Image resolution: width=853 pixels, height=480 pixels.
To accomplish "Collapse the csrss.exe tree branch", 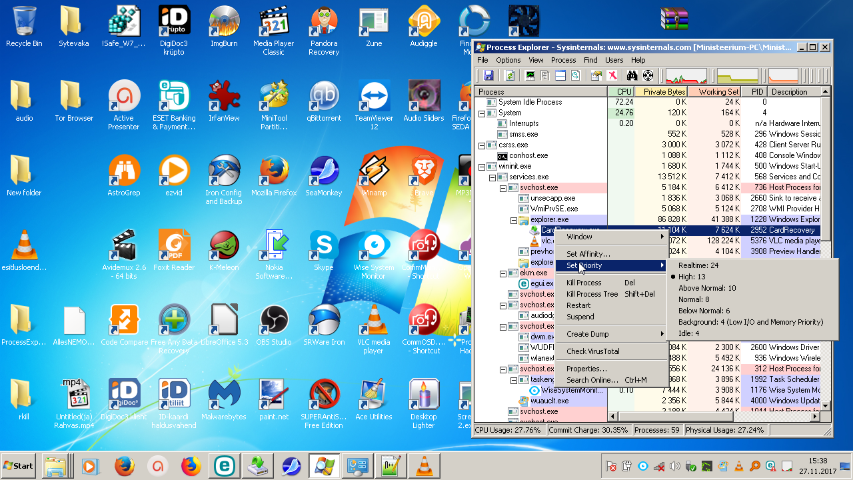I will click(482, 145).
